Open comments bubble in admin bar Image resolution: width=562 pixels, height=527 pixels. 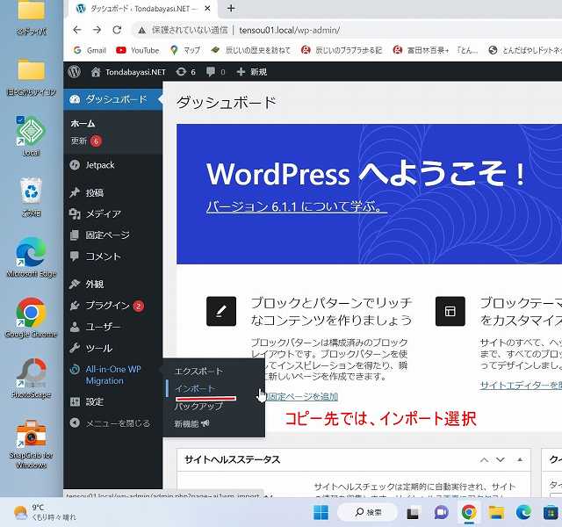[x=214, y=71]
